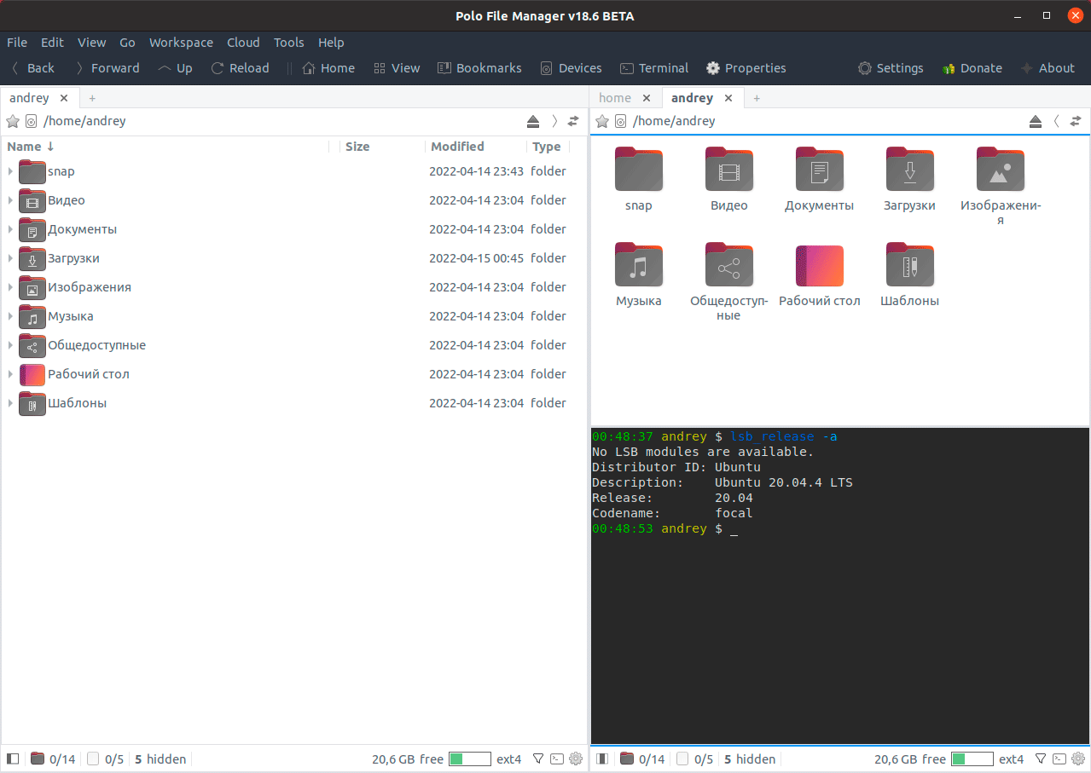Open the gear settings in left status bar
The width and height of the screenshot is (1091, 773).
pyautogui.click(x=576, y=759)
